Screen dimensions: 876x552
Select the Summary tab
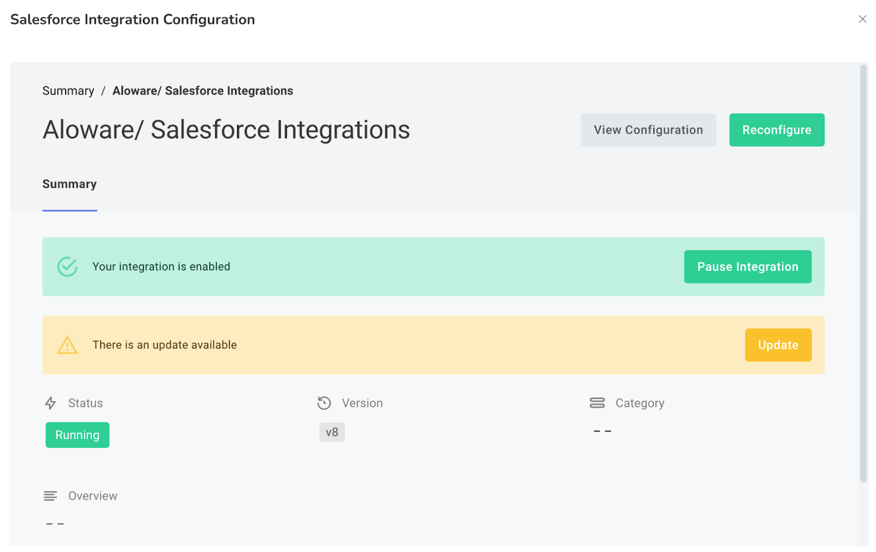[70, 184]
